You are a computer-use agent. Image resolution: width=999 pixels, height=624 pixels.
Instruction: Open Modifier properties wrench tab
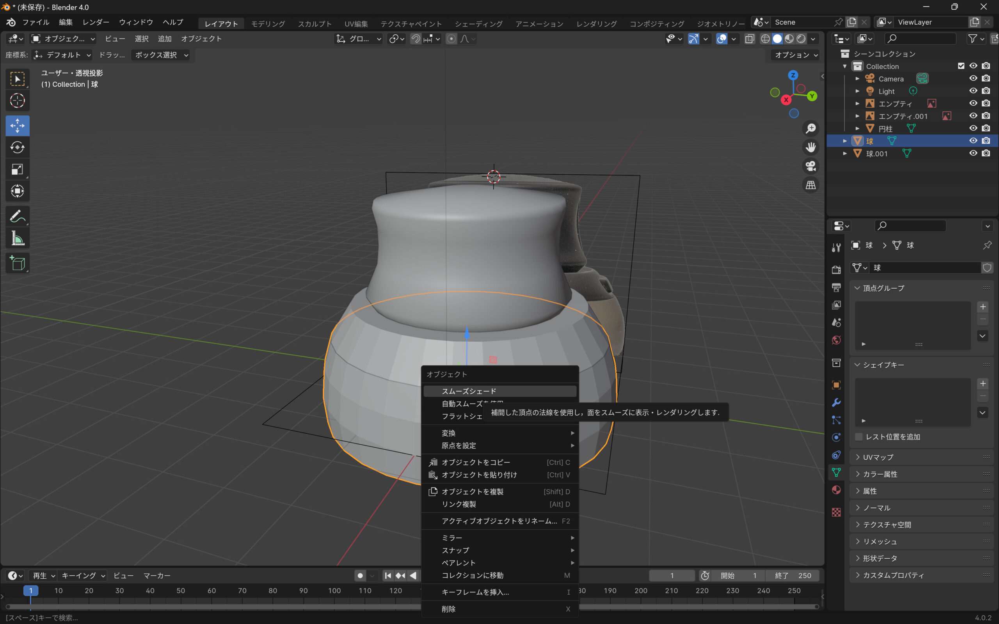pyautogui.click(x=836, y=402)
